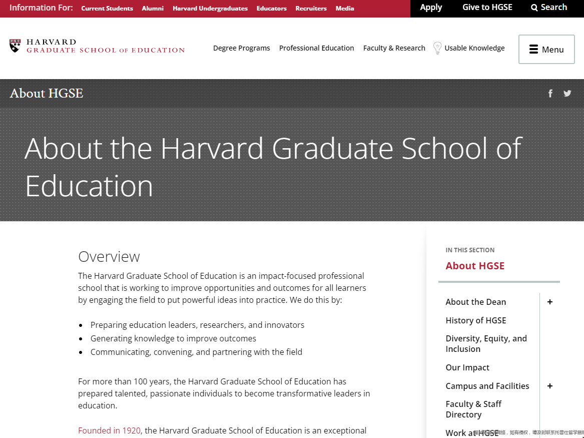Open Professional Education navigation item

click(316, 48)
